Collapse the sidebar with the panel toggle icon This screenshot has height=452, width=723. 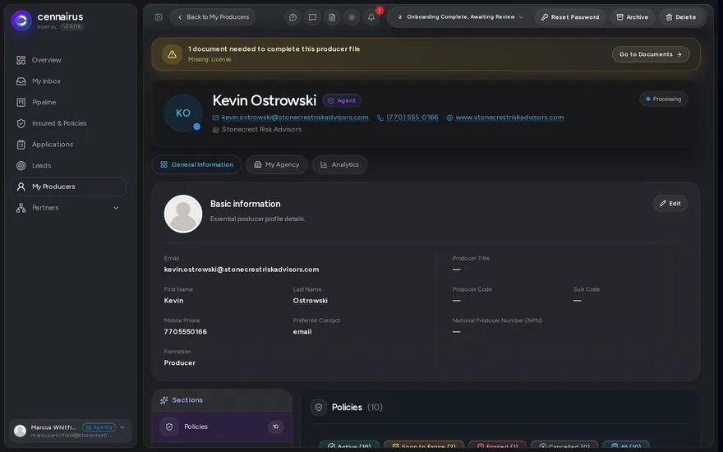[x=159, y=17]
